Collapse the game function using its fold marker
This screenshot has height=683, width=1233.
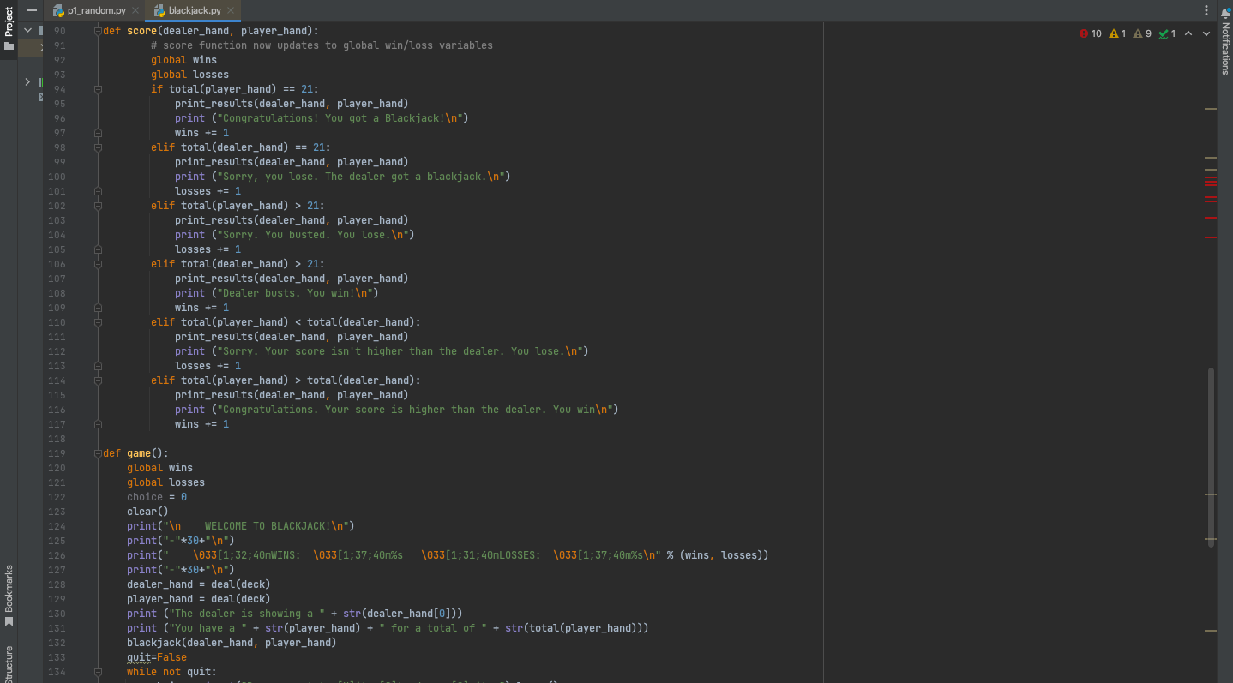(x=98, y=452)
